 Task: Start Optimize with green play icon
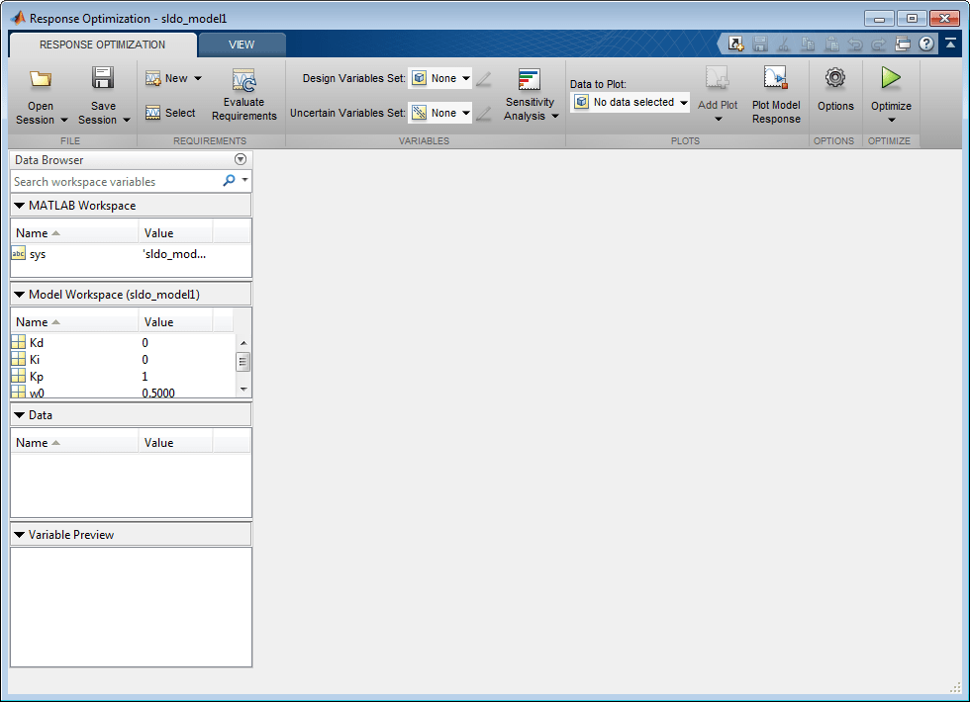pos(891,78)
